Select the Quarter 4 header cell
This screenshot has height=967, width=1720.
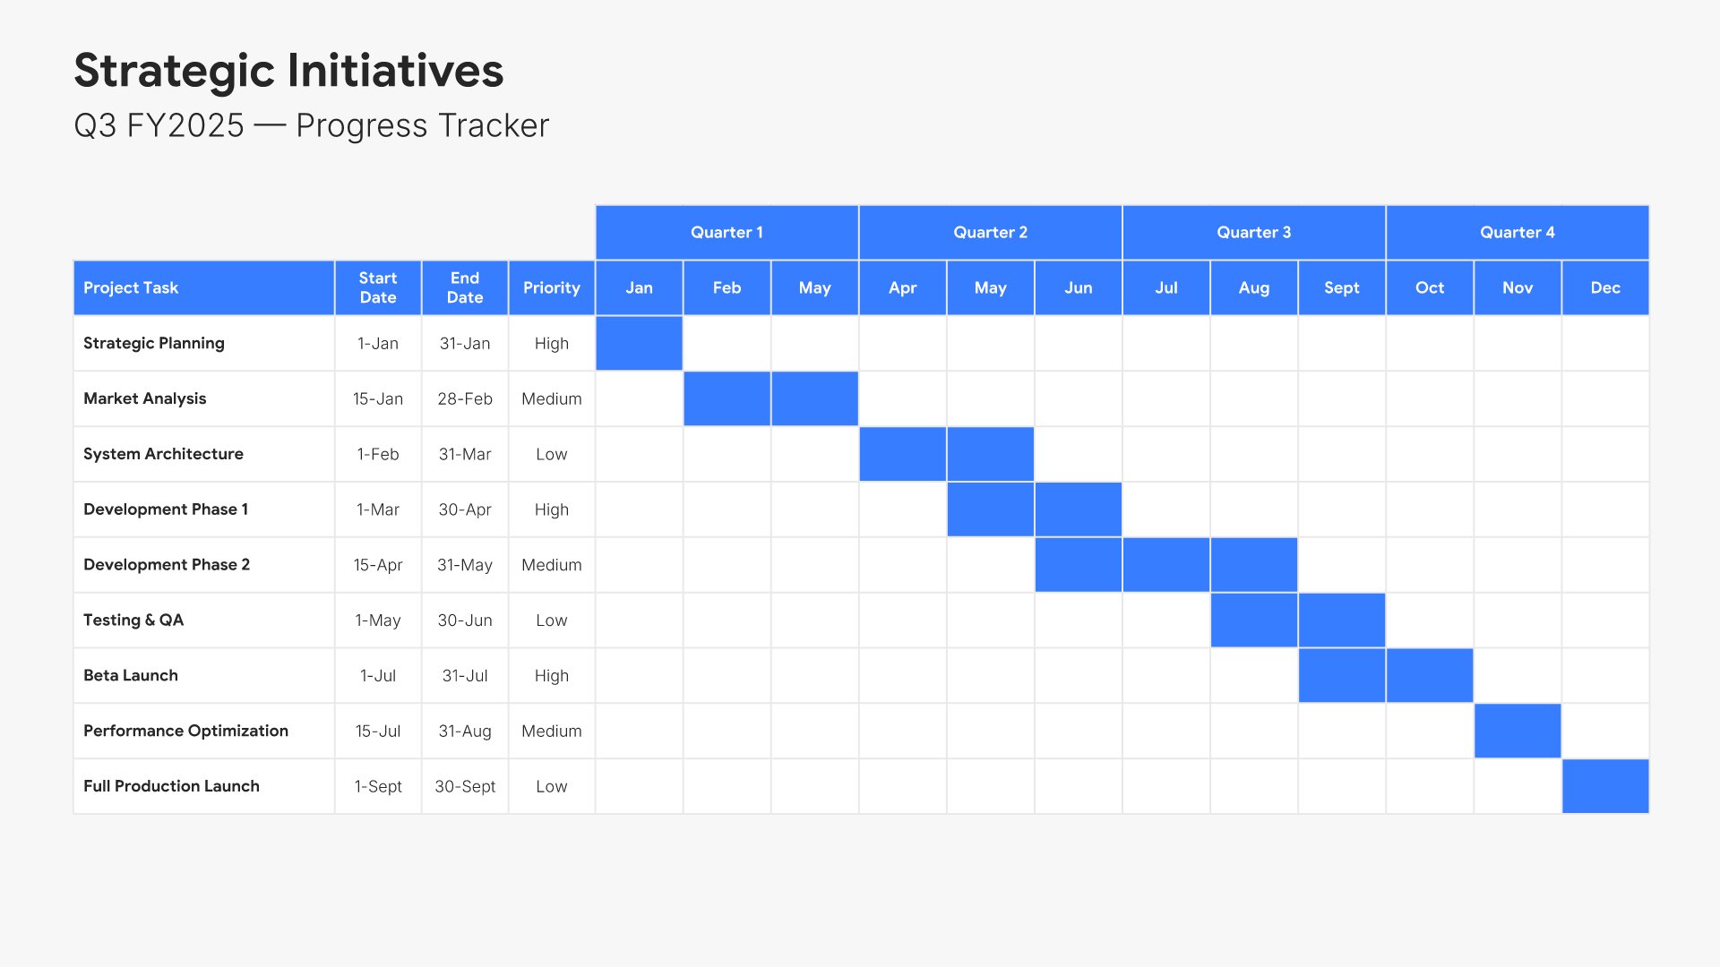1517,232
